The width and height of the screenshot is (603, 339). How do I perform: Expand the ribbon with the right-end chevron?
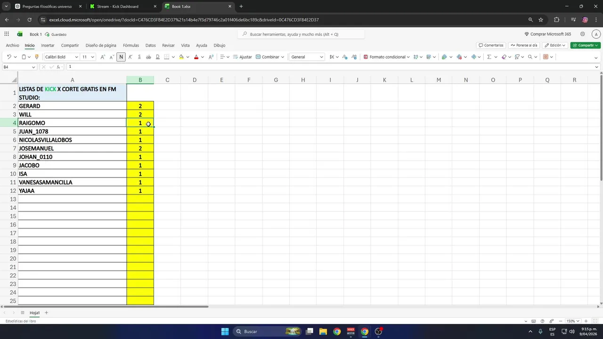596,57
